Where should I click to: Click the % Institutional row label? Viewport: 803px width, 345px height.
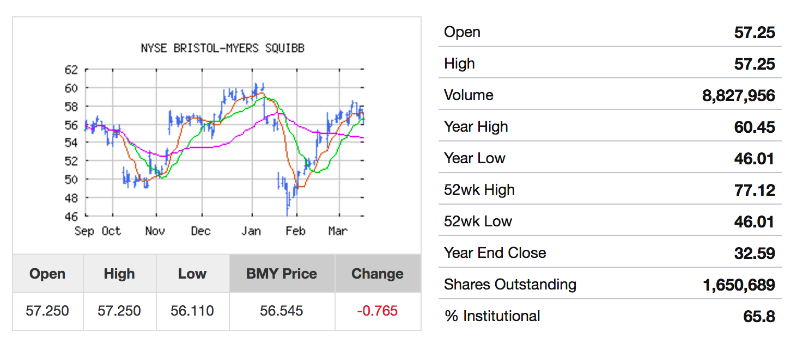pos(492,316)
